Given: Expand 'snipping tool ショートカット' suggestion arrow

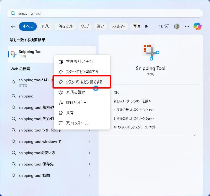Looking at the screenshot, I should (90, 130).
